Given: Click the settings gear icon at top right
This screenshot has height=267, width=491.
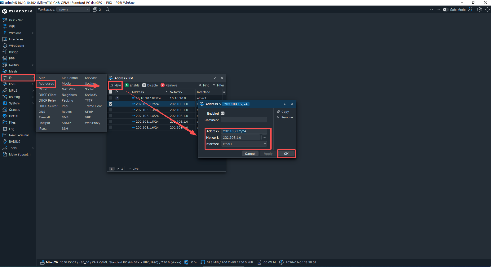Looking at the screenshot, I should point(487,10).
